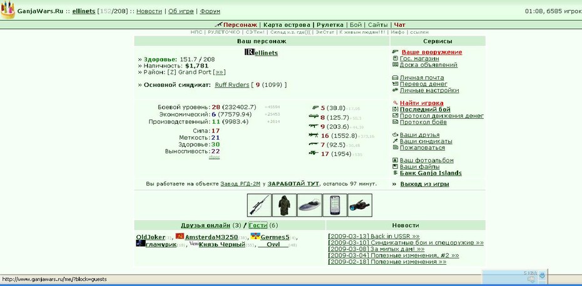Click the magnifier icon beside Найти игрока
The image size is (582, 286).
396,103
